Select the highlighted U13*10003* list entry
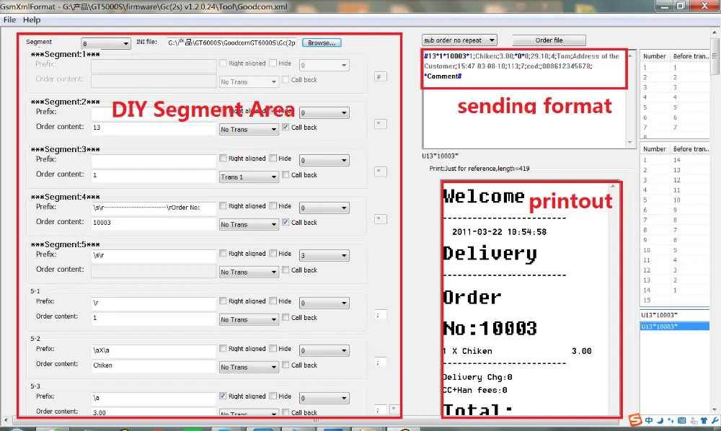This screenshot has width=721, height=431. (675, 326)
